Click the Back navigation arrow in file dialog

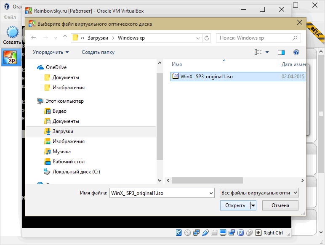pos(34,38)
